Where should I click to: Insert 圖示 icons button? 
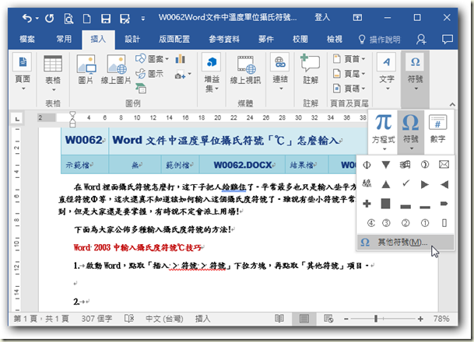pyautogui.click(x=149, y=73)
